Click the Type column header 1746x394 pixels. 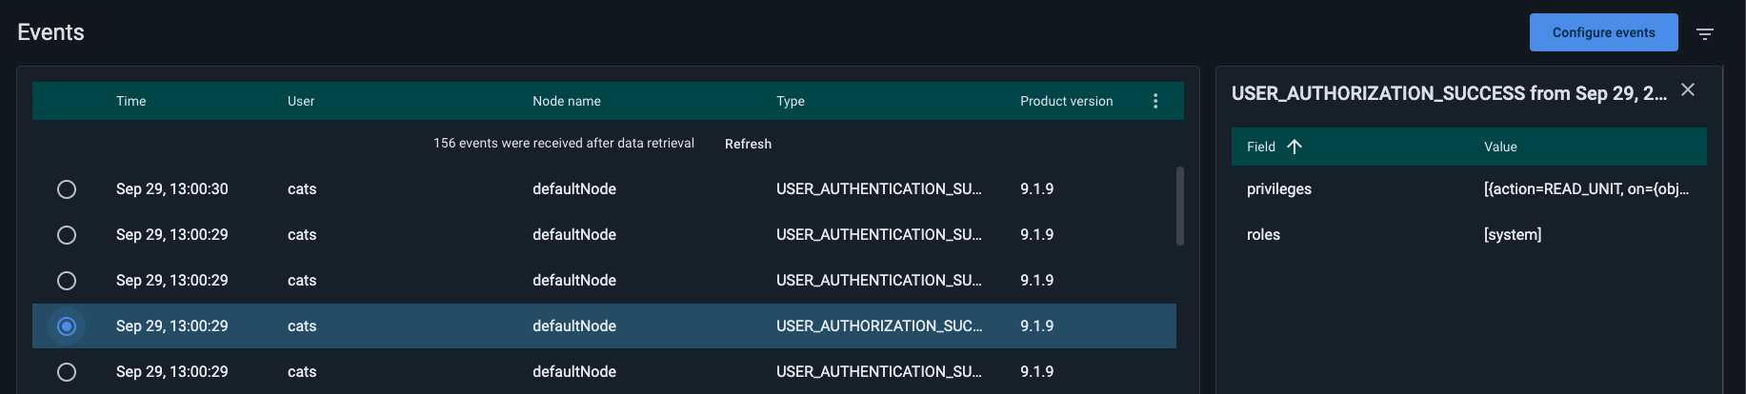791,101
